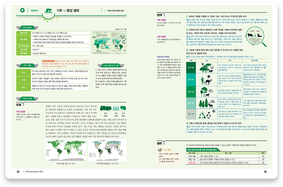This screenshot has height=187, width=283.
Task: Click the 환경 생태 column header
Action: (x=255, y=61)
